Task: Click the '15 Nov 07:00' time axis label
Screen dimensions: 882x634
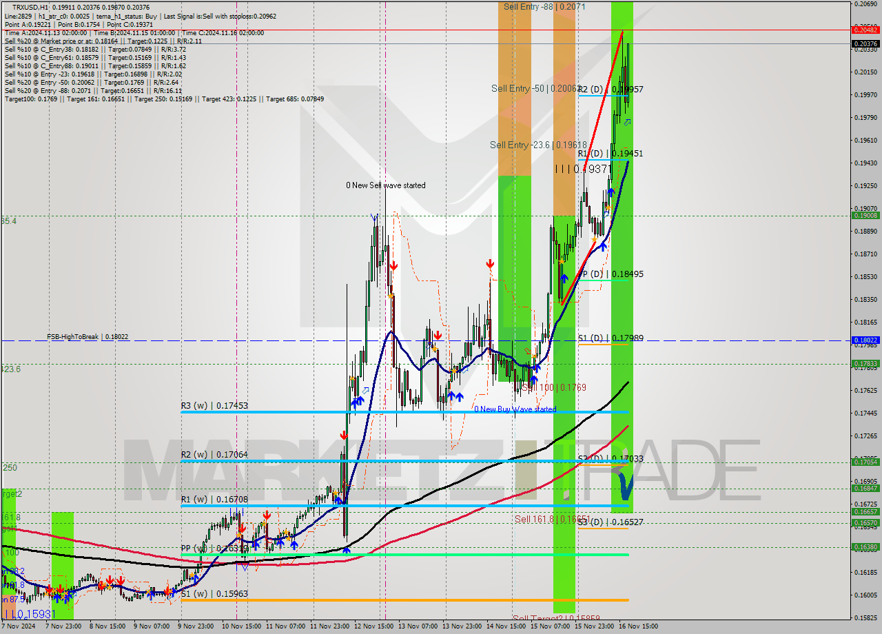Action: pyautogui.click(x=550, y=627)
